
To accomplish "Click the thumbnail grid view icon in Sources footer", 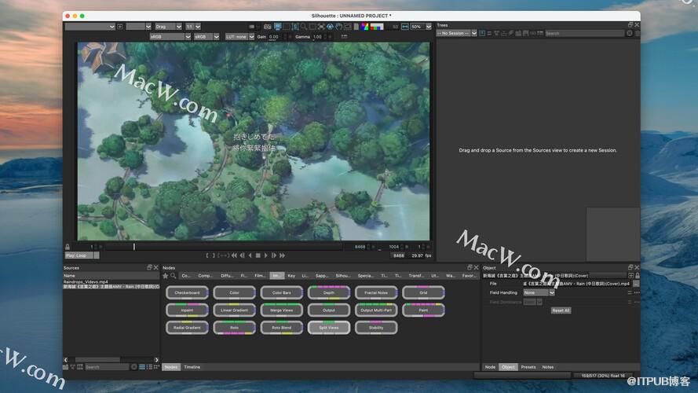I will click(156, 367).
